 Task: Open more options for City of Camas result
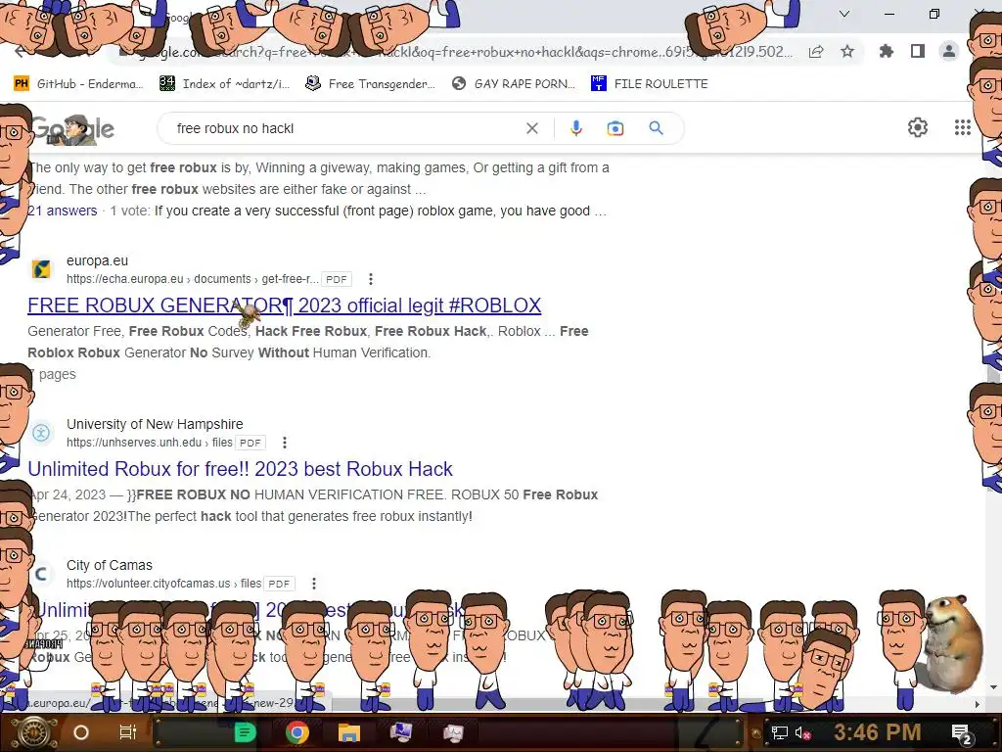[x=314, y=584]
